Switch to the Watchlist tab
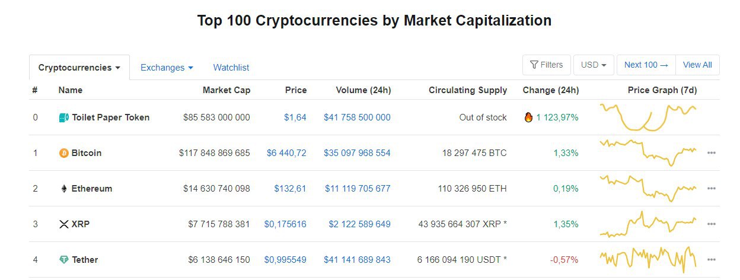Viewport: 740px width, 280px height. (231, 68)
